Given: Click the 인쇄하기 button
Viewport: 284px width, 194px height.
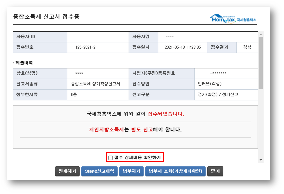Looking at the screenshot, I should [67, 171].
